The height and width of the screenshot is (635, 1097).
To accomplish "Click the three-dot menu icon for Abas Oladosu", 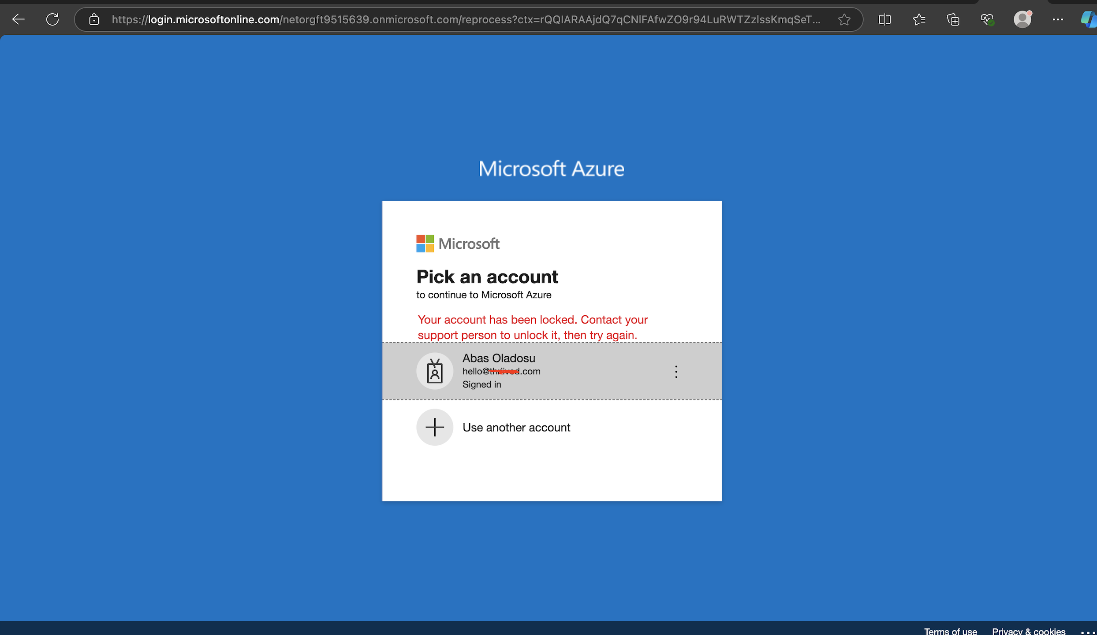I will pyautogui.click(x=676, y=371).
